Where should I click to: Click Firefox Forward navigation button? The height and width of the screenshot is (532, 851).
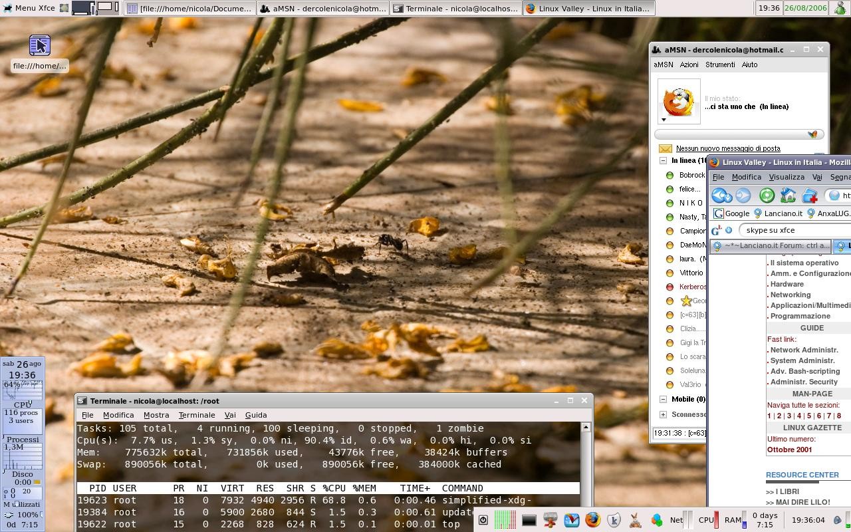[743, 196]
